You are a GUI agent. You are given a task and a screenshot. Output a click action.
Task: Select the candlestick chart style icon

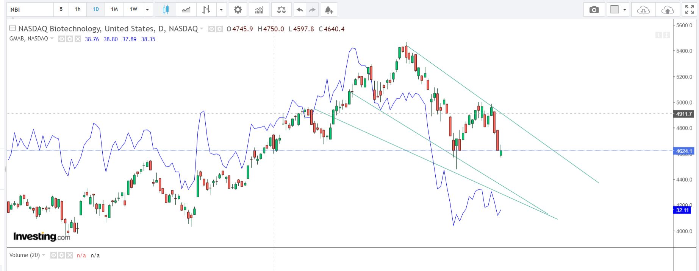tap(165, 9)
